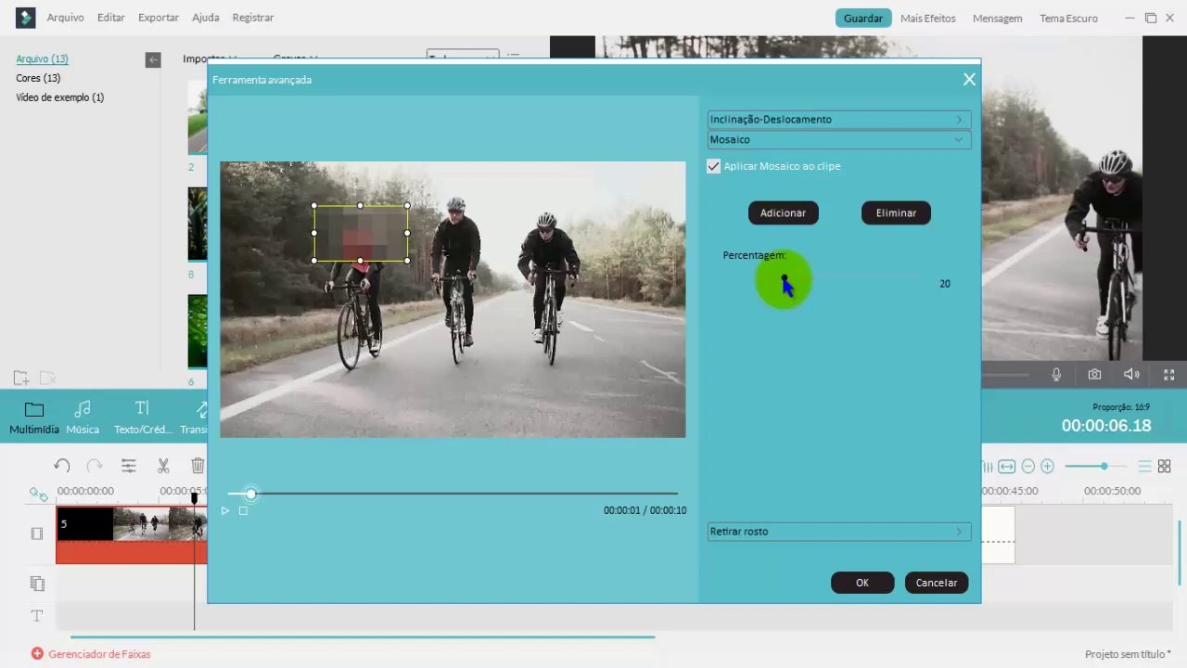This screenshot has height=668, width=1187.
Task: Click the timeline vertical scrollbar
Action: (1181, 553)
